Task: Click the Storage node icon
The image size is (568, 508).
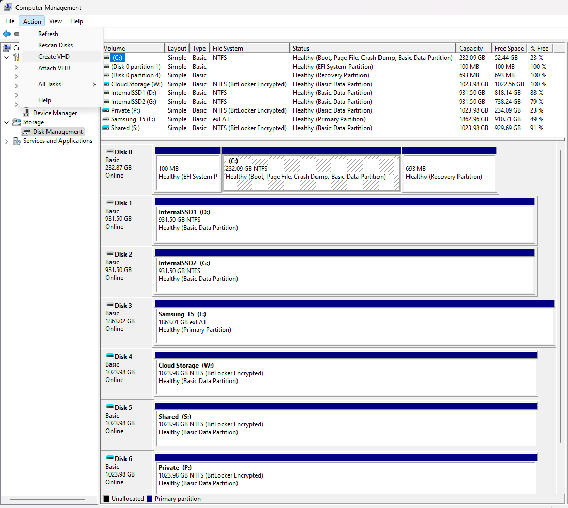Action: click(x=17, y=122)
